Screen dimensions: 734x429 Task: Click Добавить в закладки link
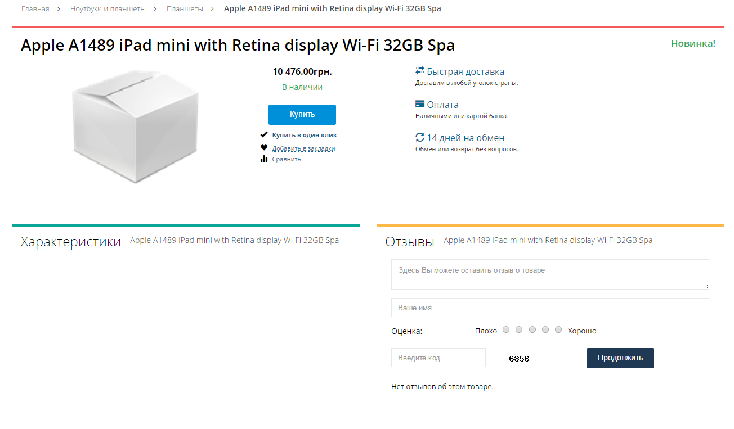click(x=303, y=148)
